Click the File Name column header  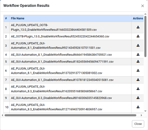click(x=70, y=18)
